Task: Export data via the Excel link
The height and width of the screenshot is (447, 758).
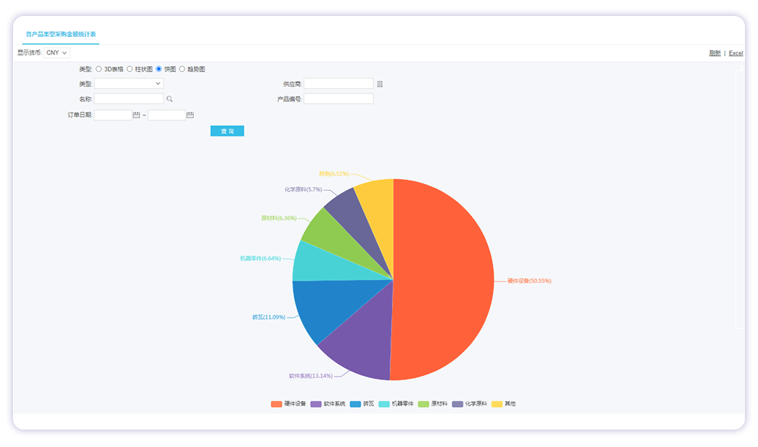Action: point(735,53)
